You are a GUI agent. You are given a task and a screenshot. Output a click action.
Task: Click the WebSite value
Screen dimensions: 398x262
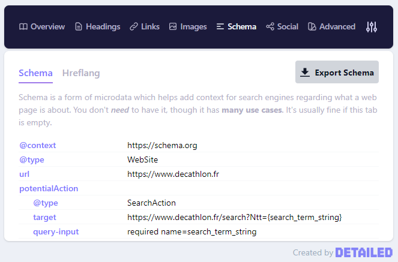[143, 160]
